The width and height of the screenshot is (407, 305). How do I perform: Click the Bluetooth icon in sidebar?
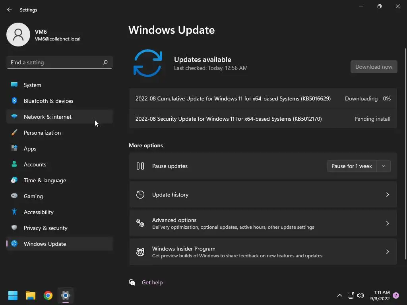(x=14, y=100)
